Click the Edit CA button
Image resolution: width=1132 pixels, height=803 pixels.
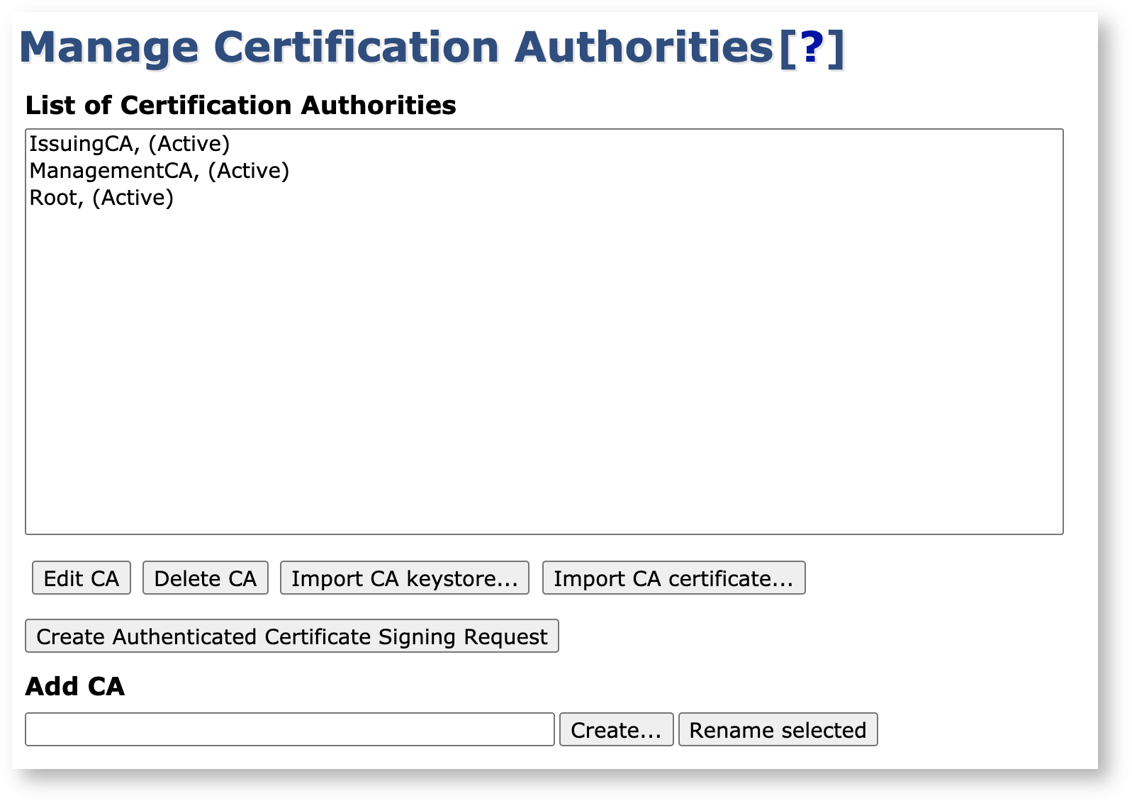[82, 578]
